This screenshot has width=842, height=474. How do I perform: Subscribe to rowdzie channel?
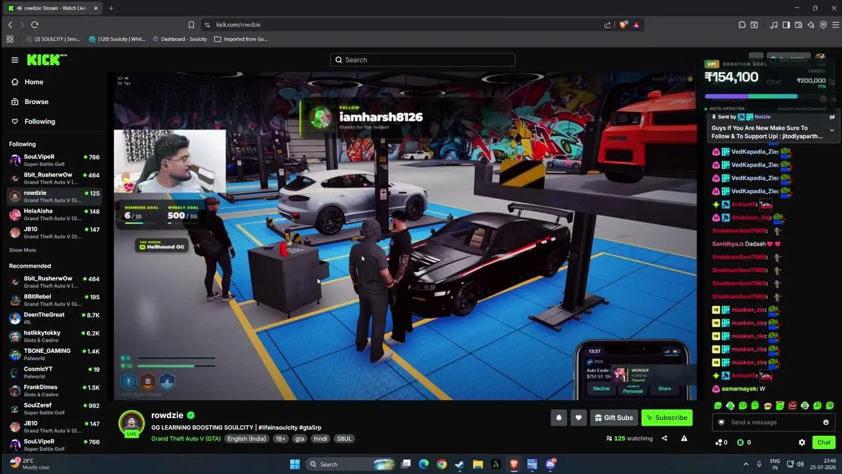[666, 417]
